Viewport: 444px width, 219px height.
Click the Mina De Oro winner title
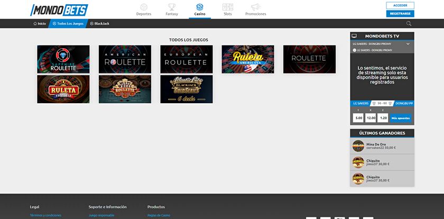click(376, 144)
